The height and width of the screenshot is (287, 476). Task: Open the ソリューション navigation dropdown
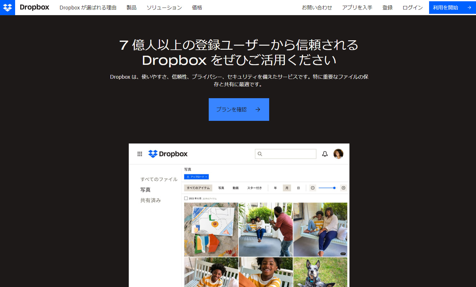click(x=164, y=7)
